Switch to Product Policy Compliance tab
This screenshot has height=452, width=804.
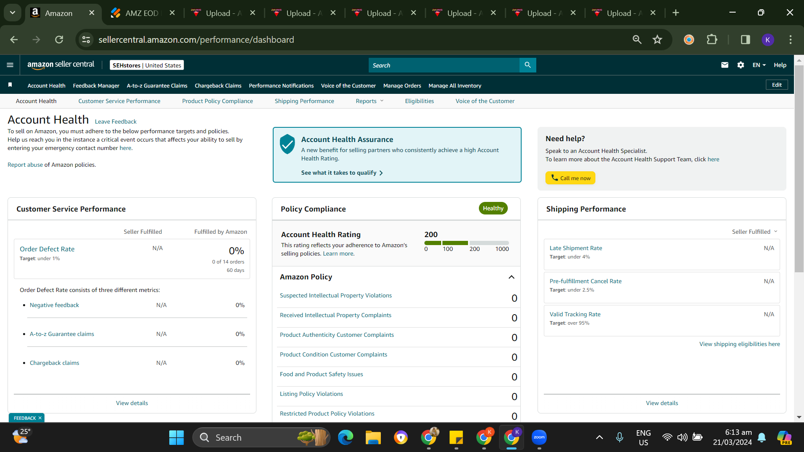217,101
